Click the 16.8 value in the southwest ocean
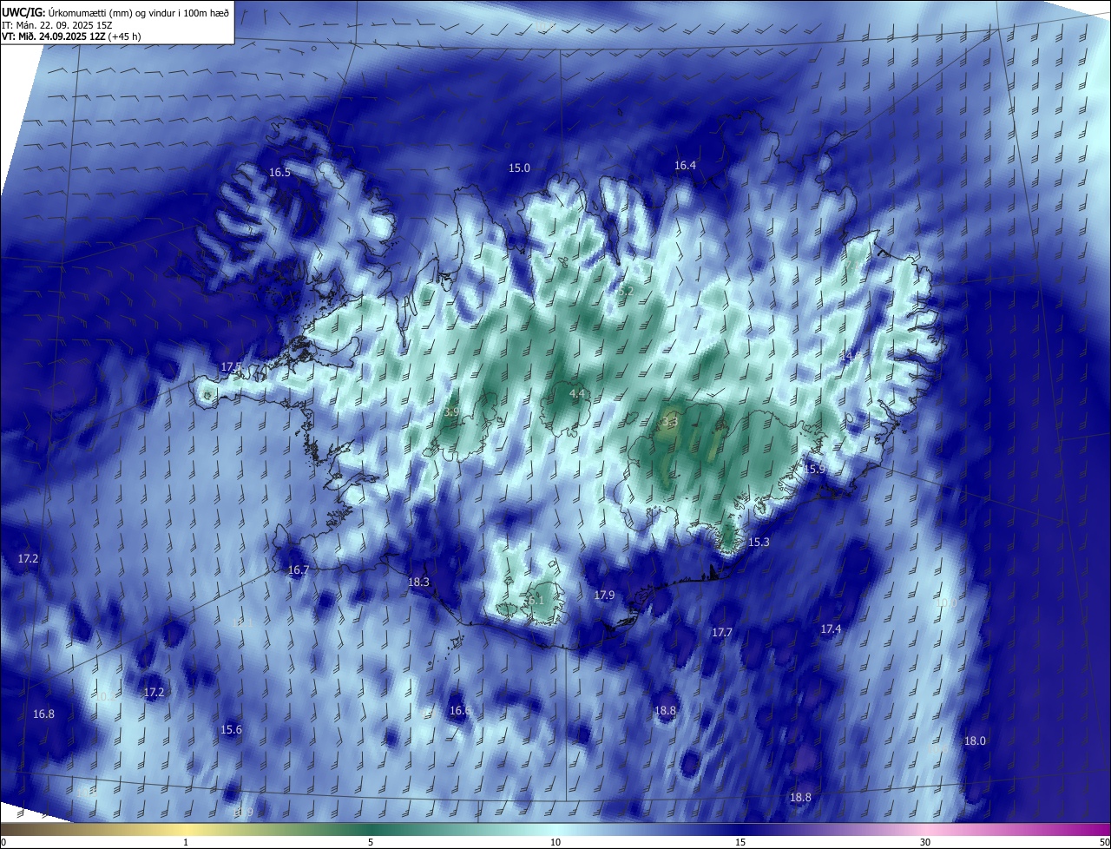 43,714
